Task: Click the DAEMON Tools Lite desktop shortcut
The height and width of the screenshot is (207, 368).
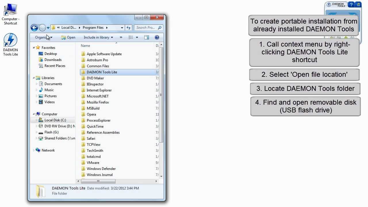Action: tap(11, 45)
